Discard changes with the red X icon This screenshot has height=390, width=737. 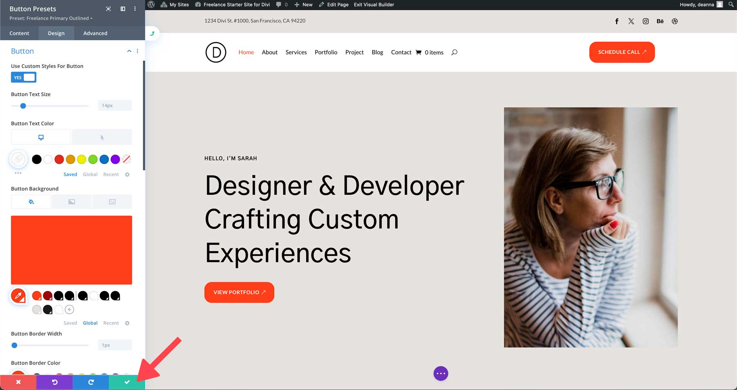[18, 382]
